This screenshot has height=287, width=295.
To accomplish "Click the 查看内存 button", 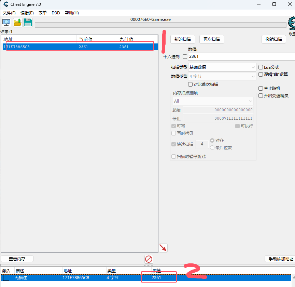I will tap(17, 259).
